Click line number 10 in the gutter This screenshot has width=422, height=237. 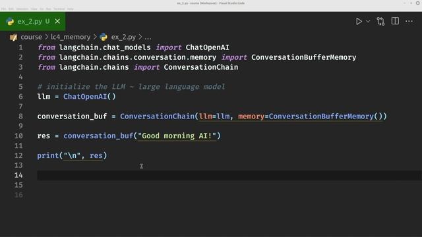pos(18,136)
